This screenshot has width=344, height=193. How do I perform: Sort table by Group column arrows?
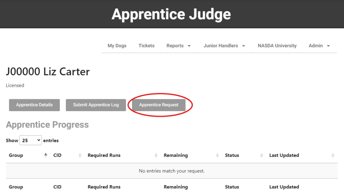pyautogui.click(x=46, y=155)
